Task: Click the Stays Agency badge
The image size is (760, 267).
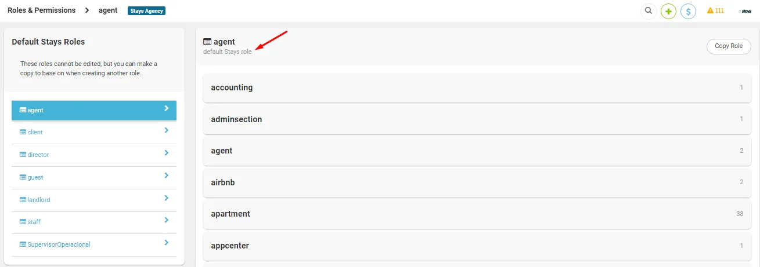Action: pyautogui.click(x=147, y=10)
